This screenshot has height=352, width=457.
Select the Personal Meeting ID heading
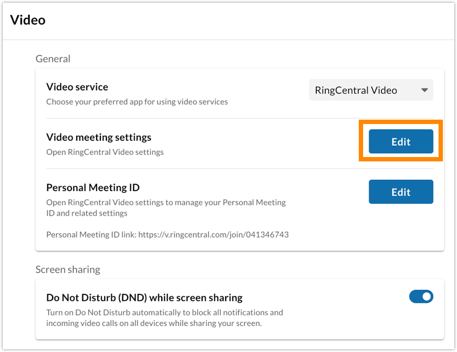[92, 188]
